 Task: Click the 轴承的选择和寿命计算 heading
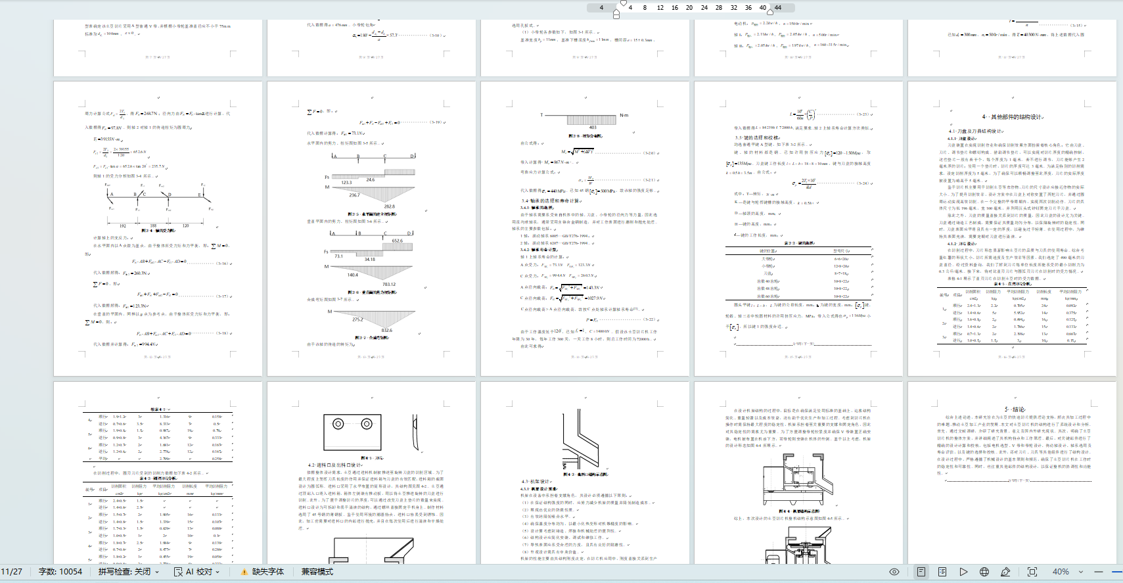(554, 201)
